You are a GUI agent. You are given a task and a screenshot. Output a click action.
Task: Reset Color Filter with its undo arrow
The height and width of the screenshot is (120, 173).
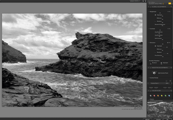coord(171,91)
